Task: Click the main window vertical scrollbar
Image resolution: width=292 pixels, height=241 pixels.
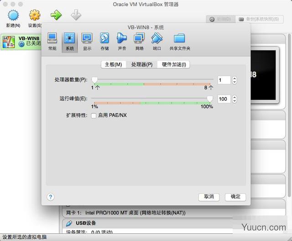Action: pyautogui.click(x=289, y=115)
